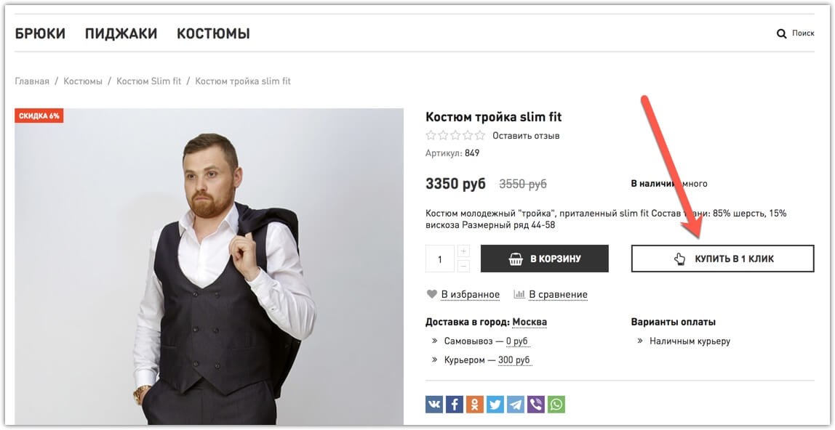This screenshot has width=835, height=430.
Task: Share product via Viber icon
Action: click(536, 405)
